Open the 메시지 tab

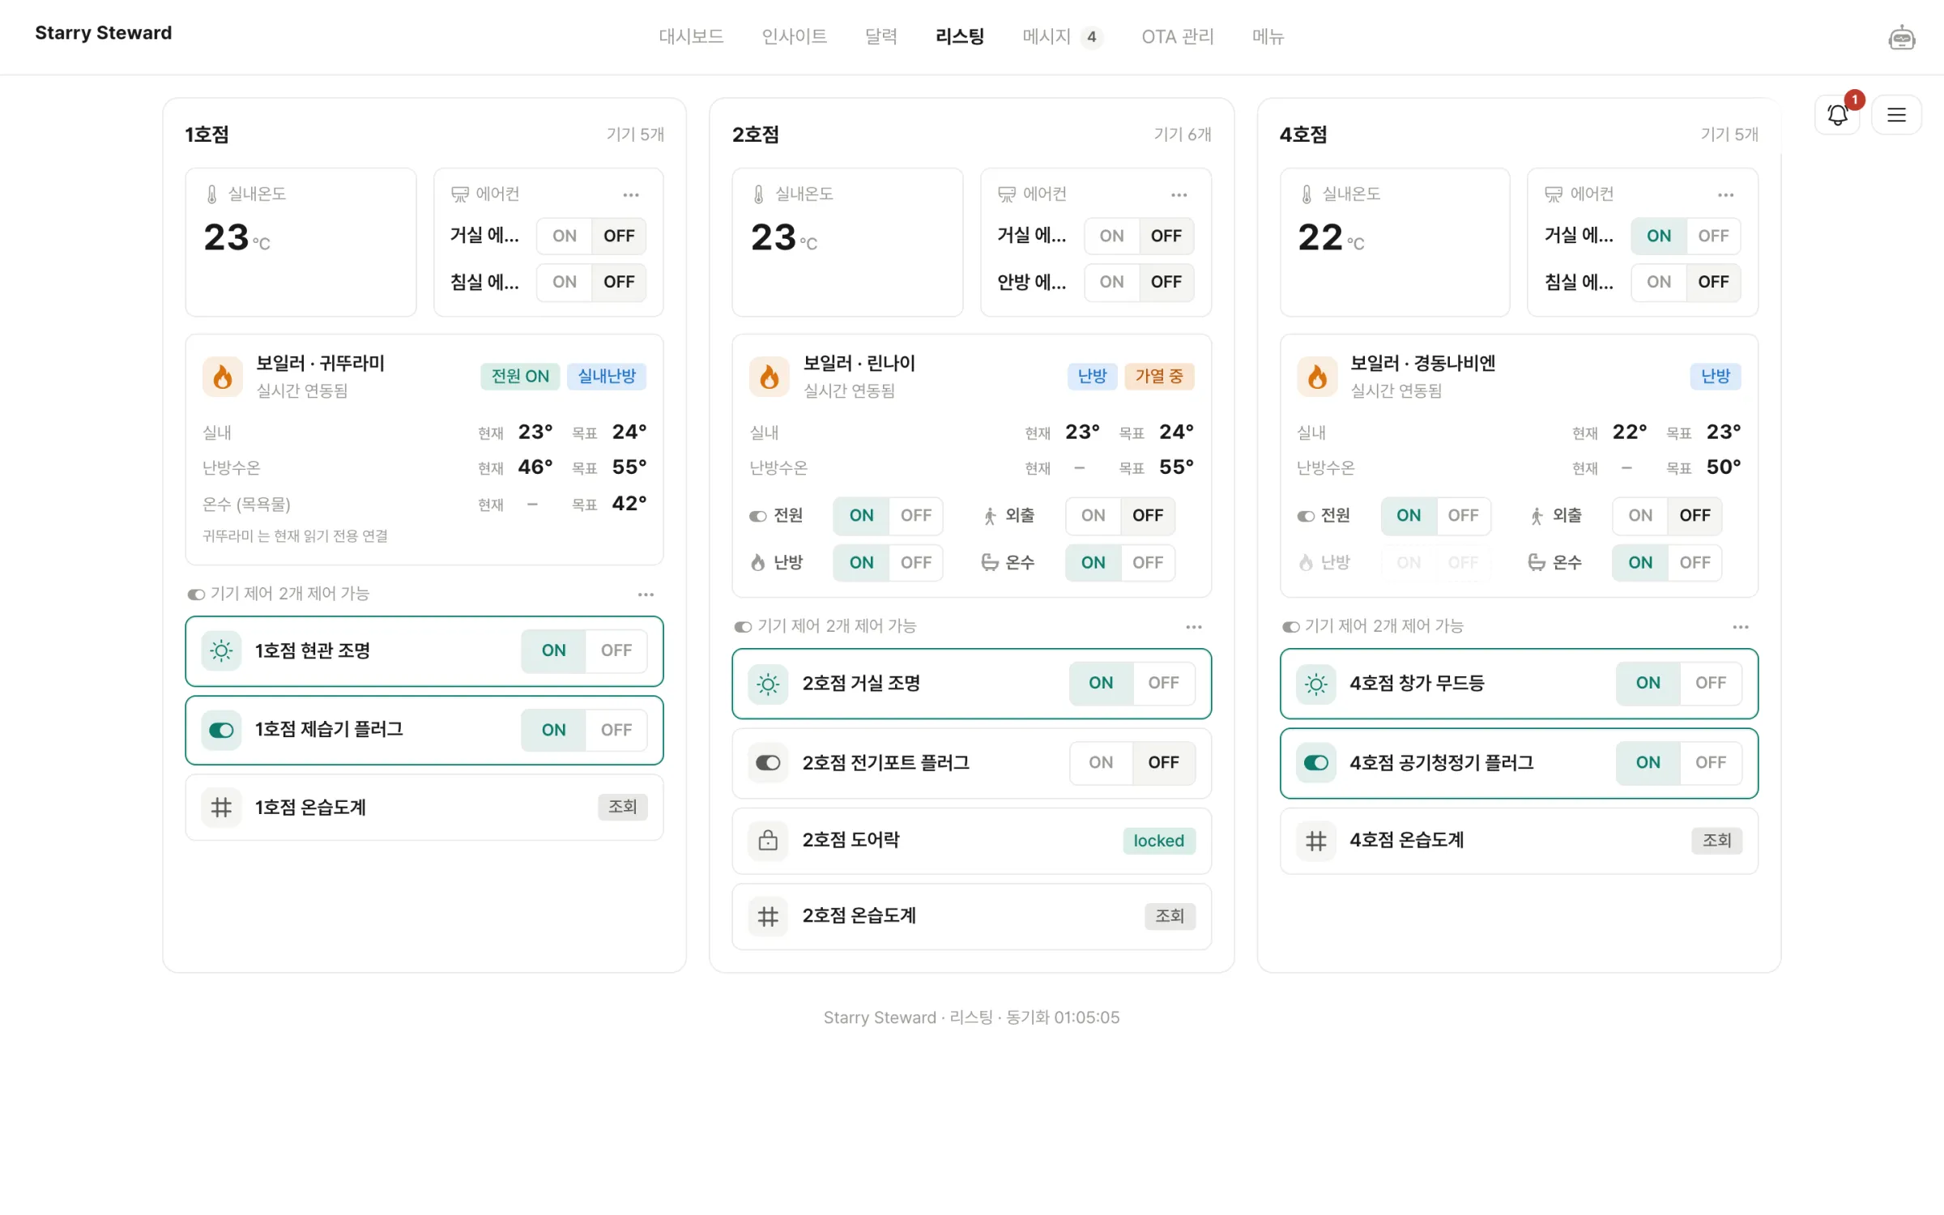(1061, 36)
